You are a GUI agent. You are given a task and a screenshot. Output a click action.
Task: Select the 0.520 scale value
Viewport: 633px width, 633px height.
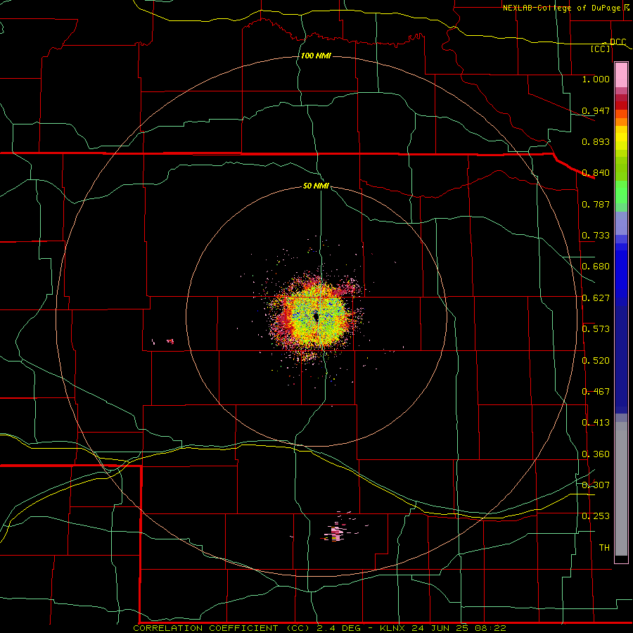596,361
